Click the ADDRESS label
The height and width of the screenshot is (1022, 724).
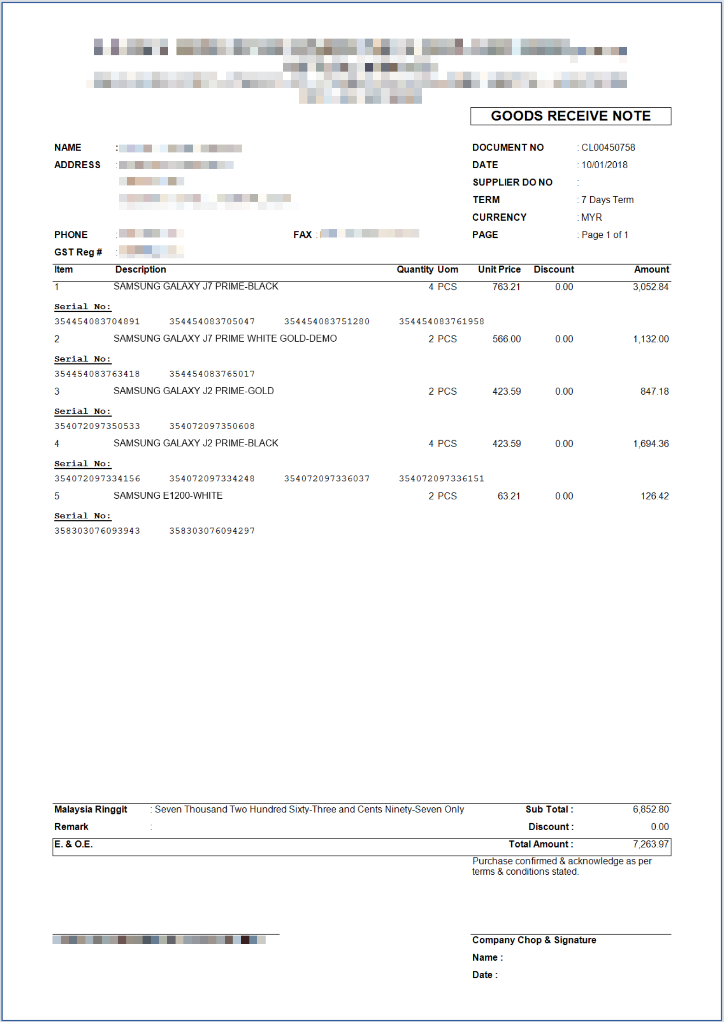[77, 165]
